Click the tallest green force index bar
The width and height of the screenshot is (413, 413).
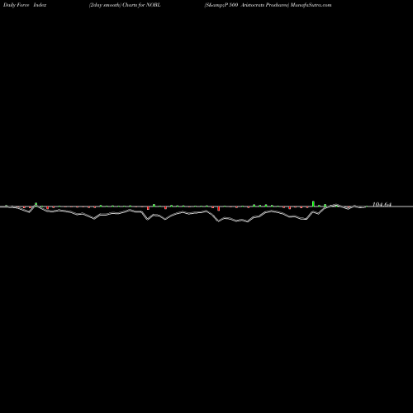click(313, 203)
